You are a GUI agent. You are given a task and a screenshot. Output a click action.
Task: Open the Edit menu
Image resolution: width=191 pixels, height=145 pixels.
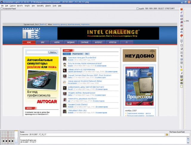(7, 6)
